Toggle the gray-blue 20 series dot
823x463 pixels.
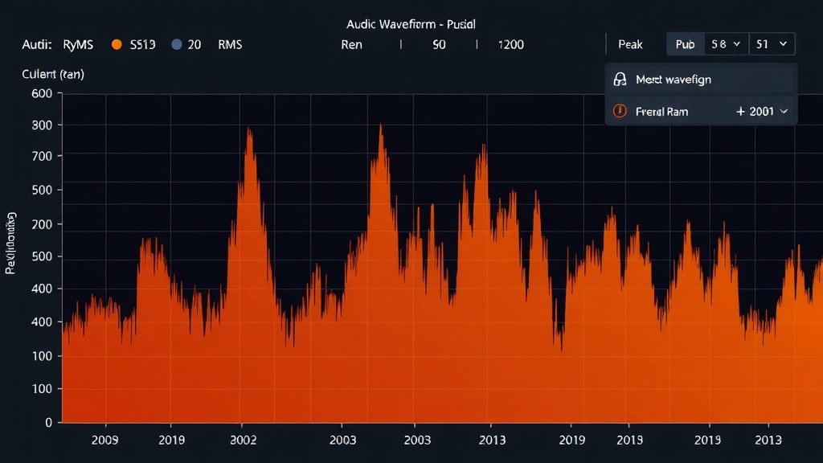coord(177,45)
